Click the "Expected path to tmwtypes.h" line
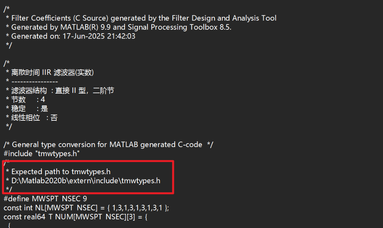The height and width of the screenshot is (228, 383). coord(61,172)
